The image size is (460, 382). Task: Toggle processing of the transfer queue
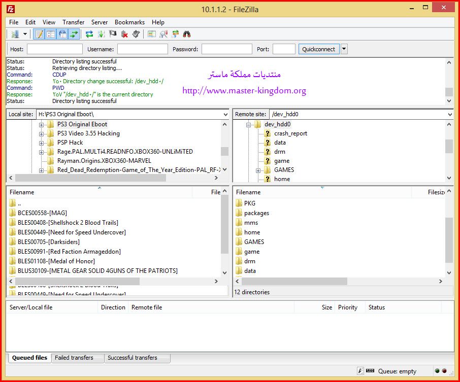(x=101, y=34)
